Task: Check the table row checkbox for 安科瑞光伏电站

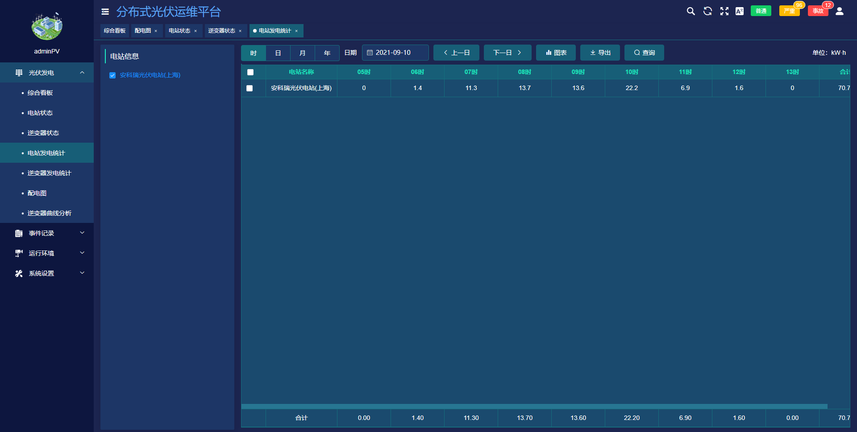Action: click(x=250, y=88)
